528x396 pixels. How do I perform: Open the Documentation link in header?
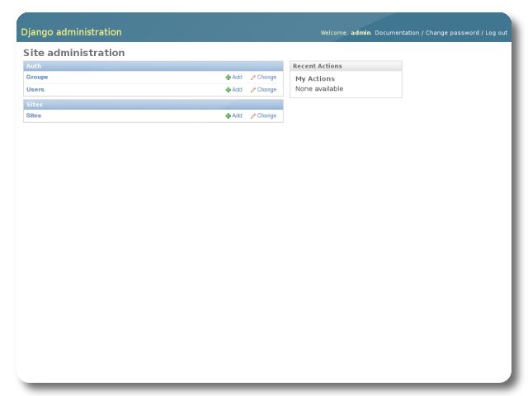pyautogui.click(x=397, y=33)
